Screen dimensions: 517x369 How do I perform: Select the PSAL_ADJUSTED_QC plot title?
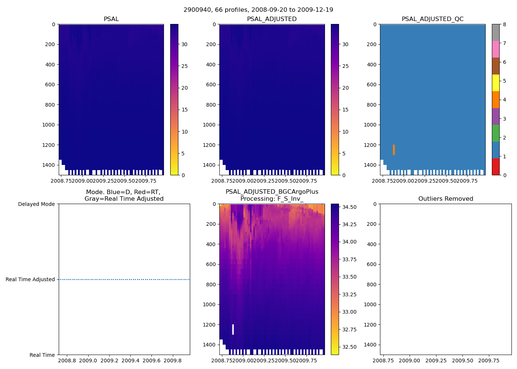tap(432, 19)
